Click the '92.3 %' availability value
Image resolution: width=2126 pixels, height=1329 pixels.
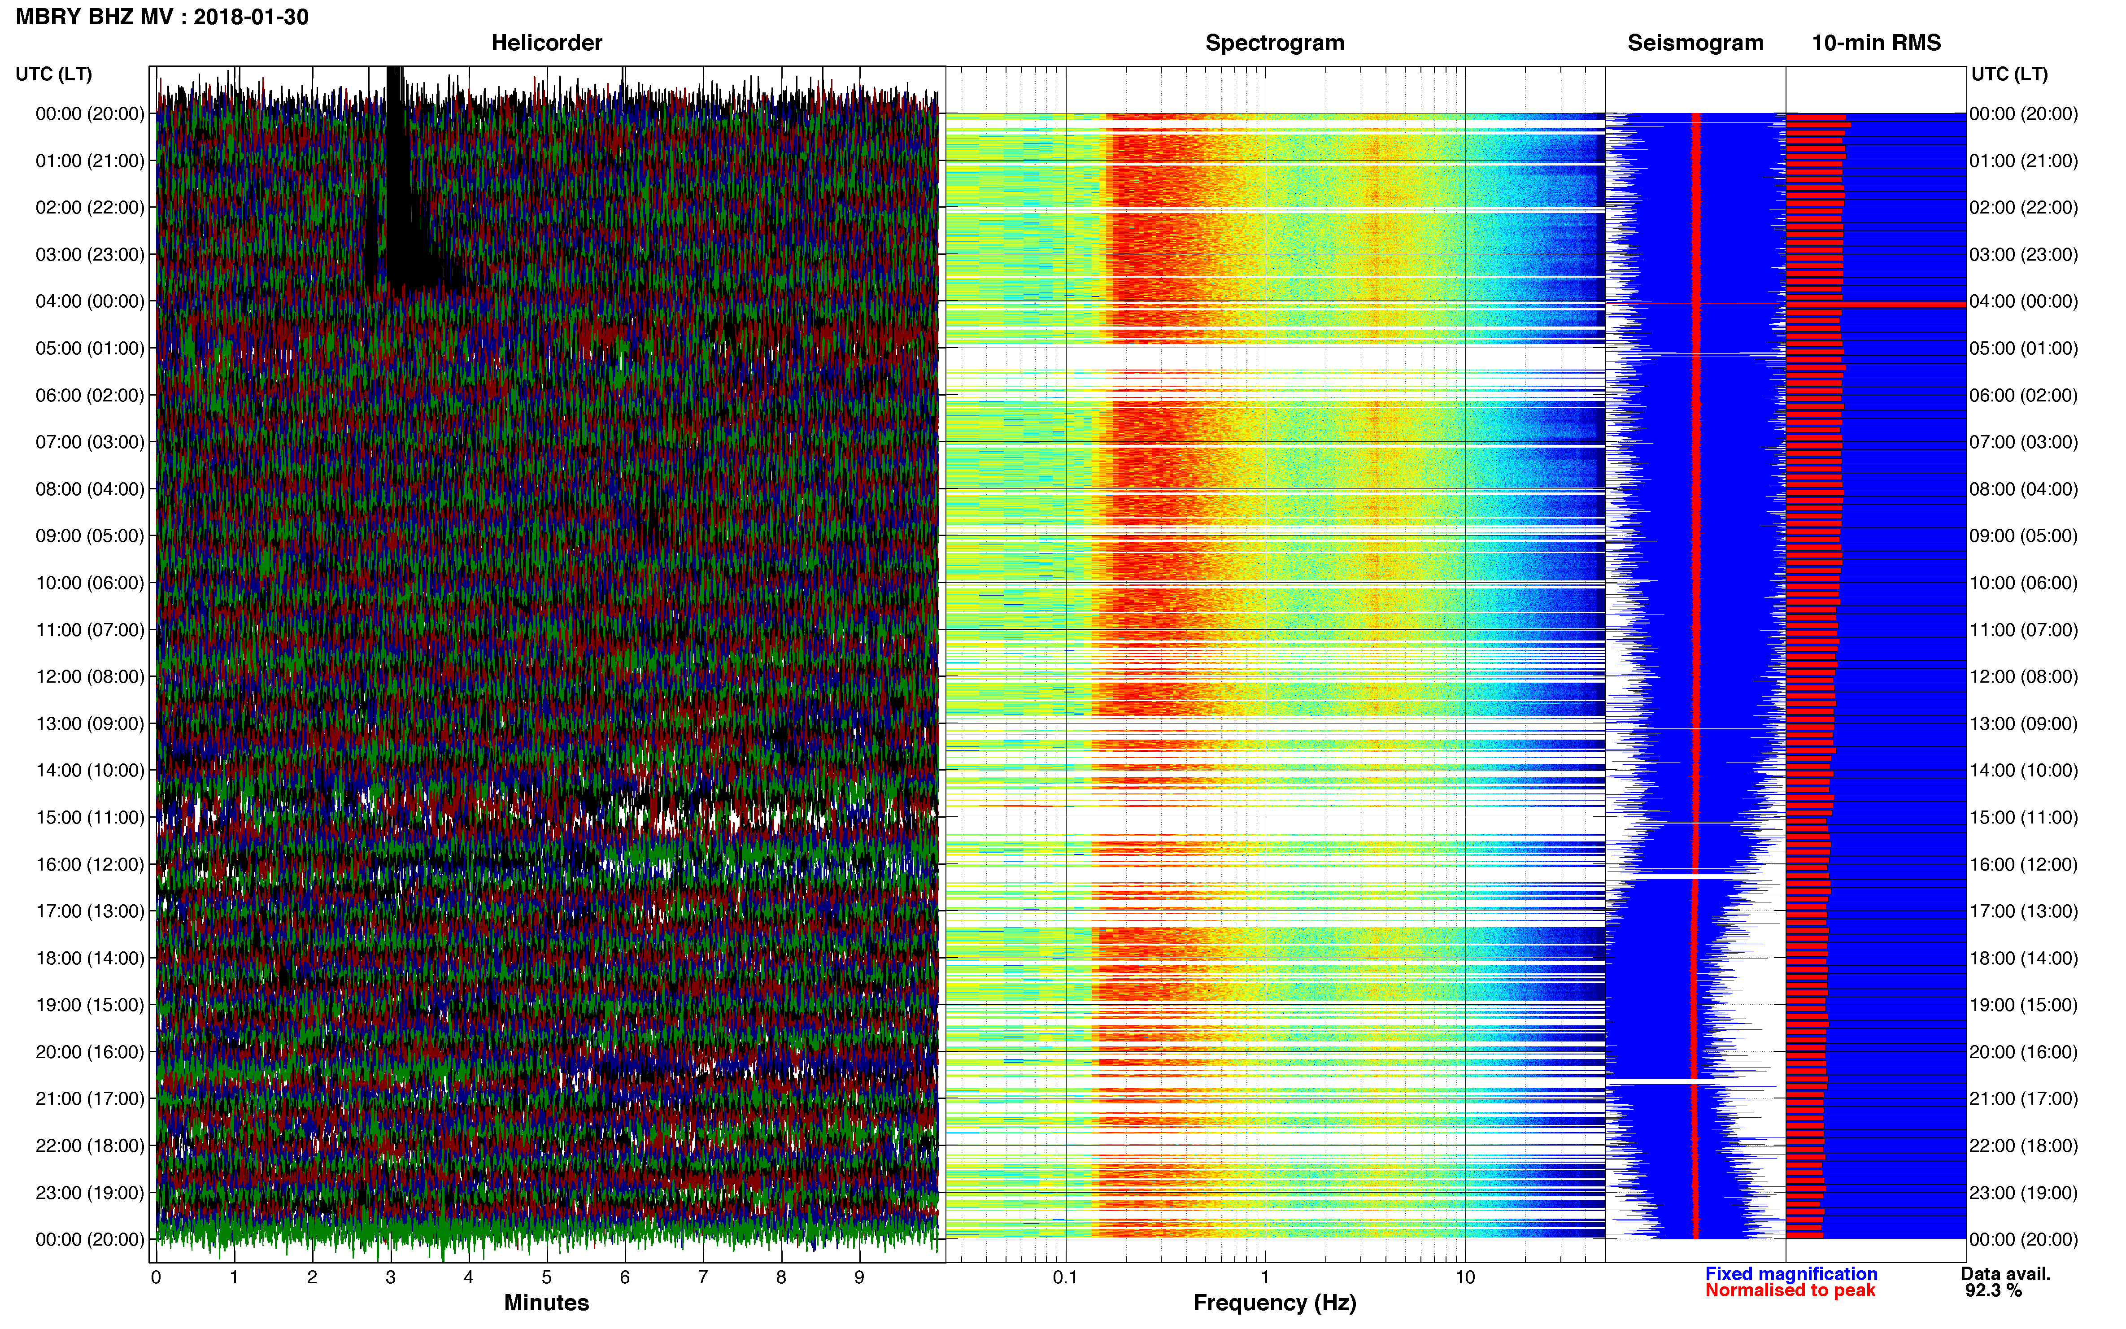(x=1994, y=1291)
